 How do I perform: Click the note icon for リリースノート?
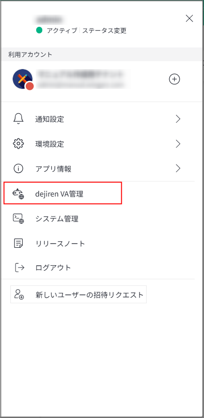[x=18, y=243]
